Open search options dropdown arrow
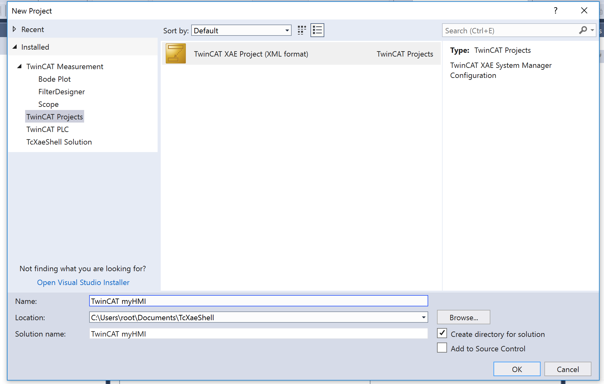This screenshot has height=384, width=604. (592, 30)
